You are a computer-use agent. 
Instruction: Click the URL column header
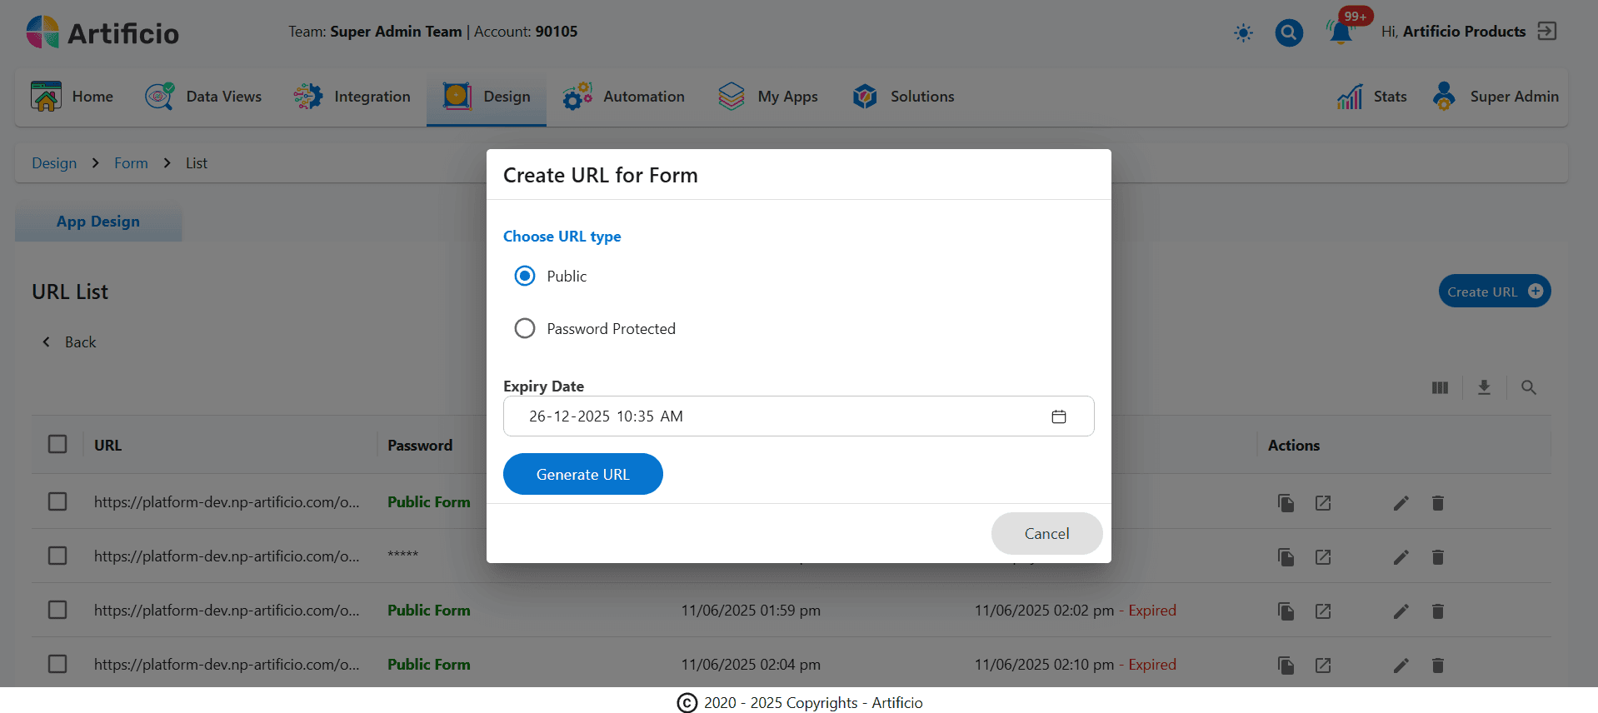click(107, 445)
